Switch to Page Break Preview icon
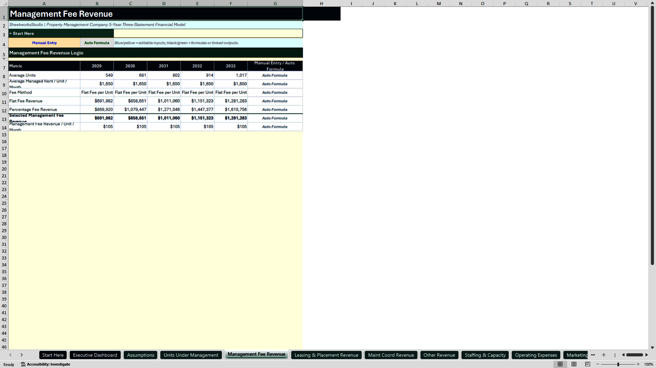This screenshot has width=656, height=368. pos(587,364)
